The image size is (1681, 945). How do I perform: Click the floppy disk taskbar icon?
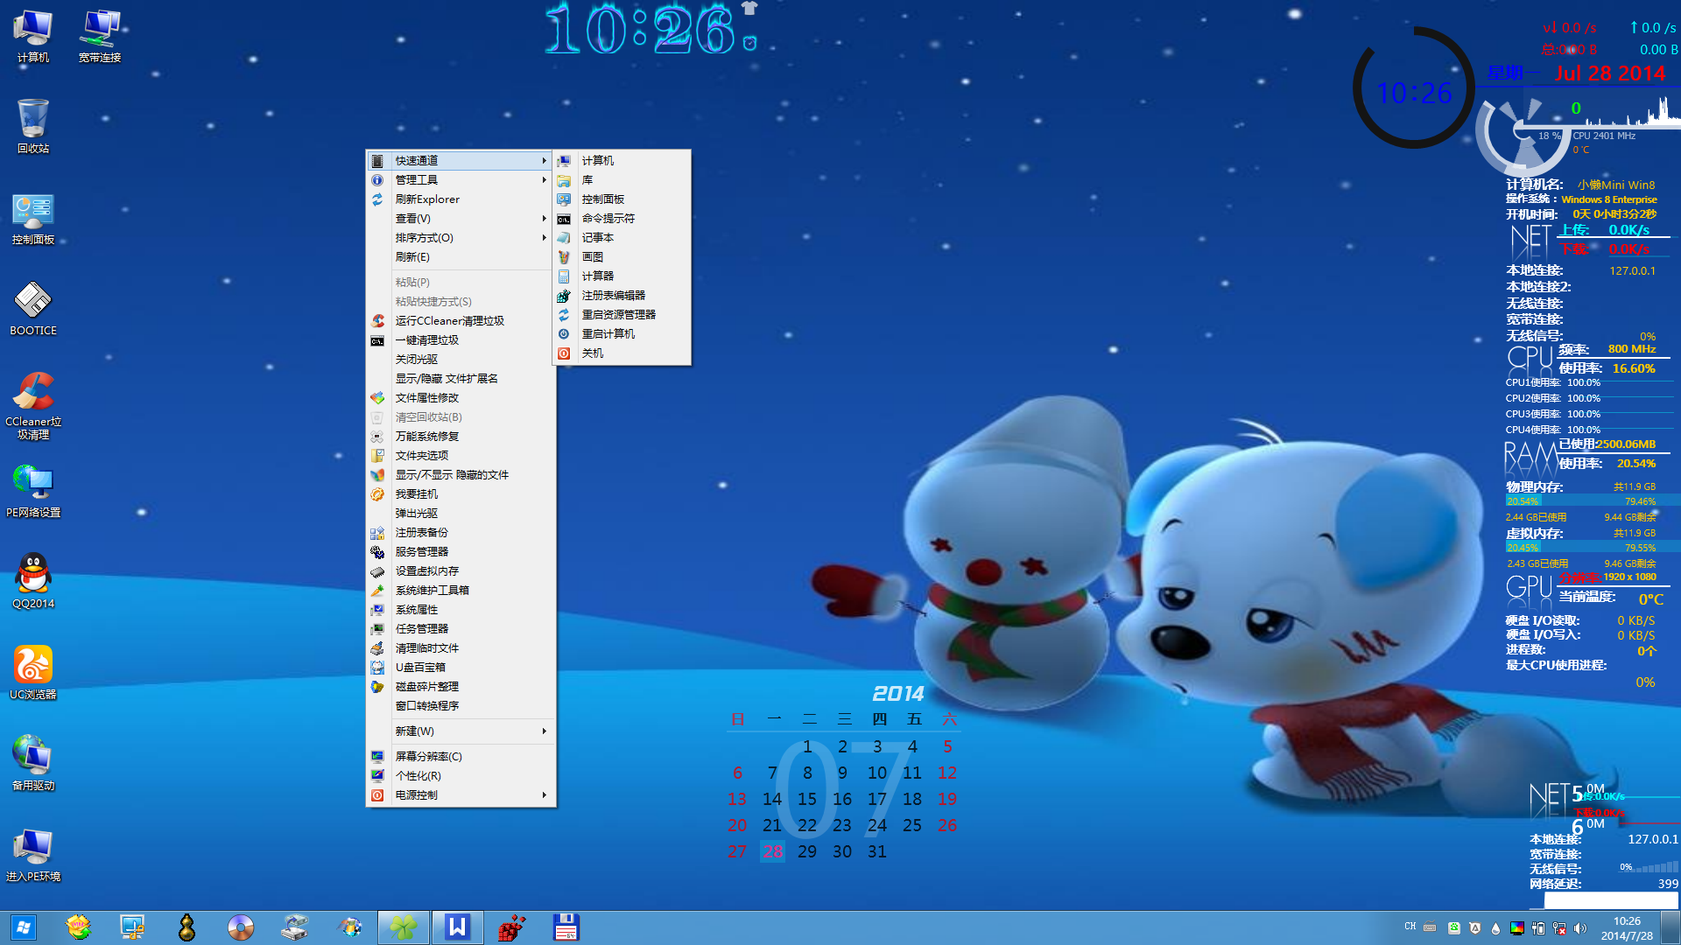(566, 927)
